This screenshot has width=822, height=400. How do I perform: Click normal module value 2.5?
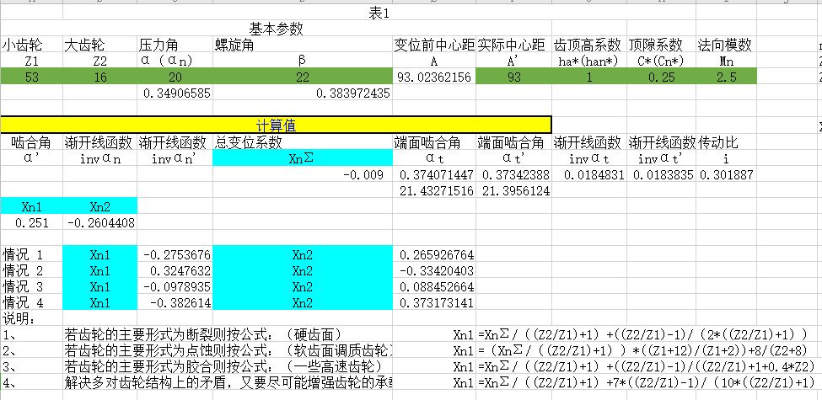tap(726, 77)
